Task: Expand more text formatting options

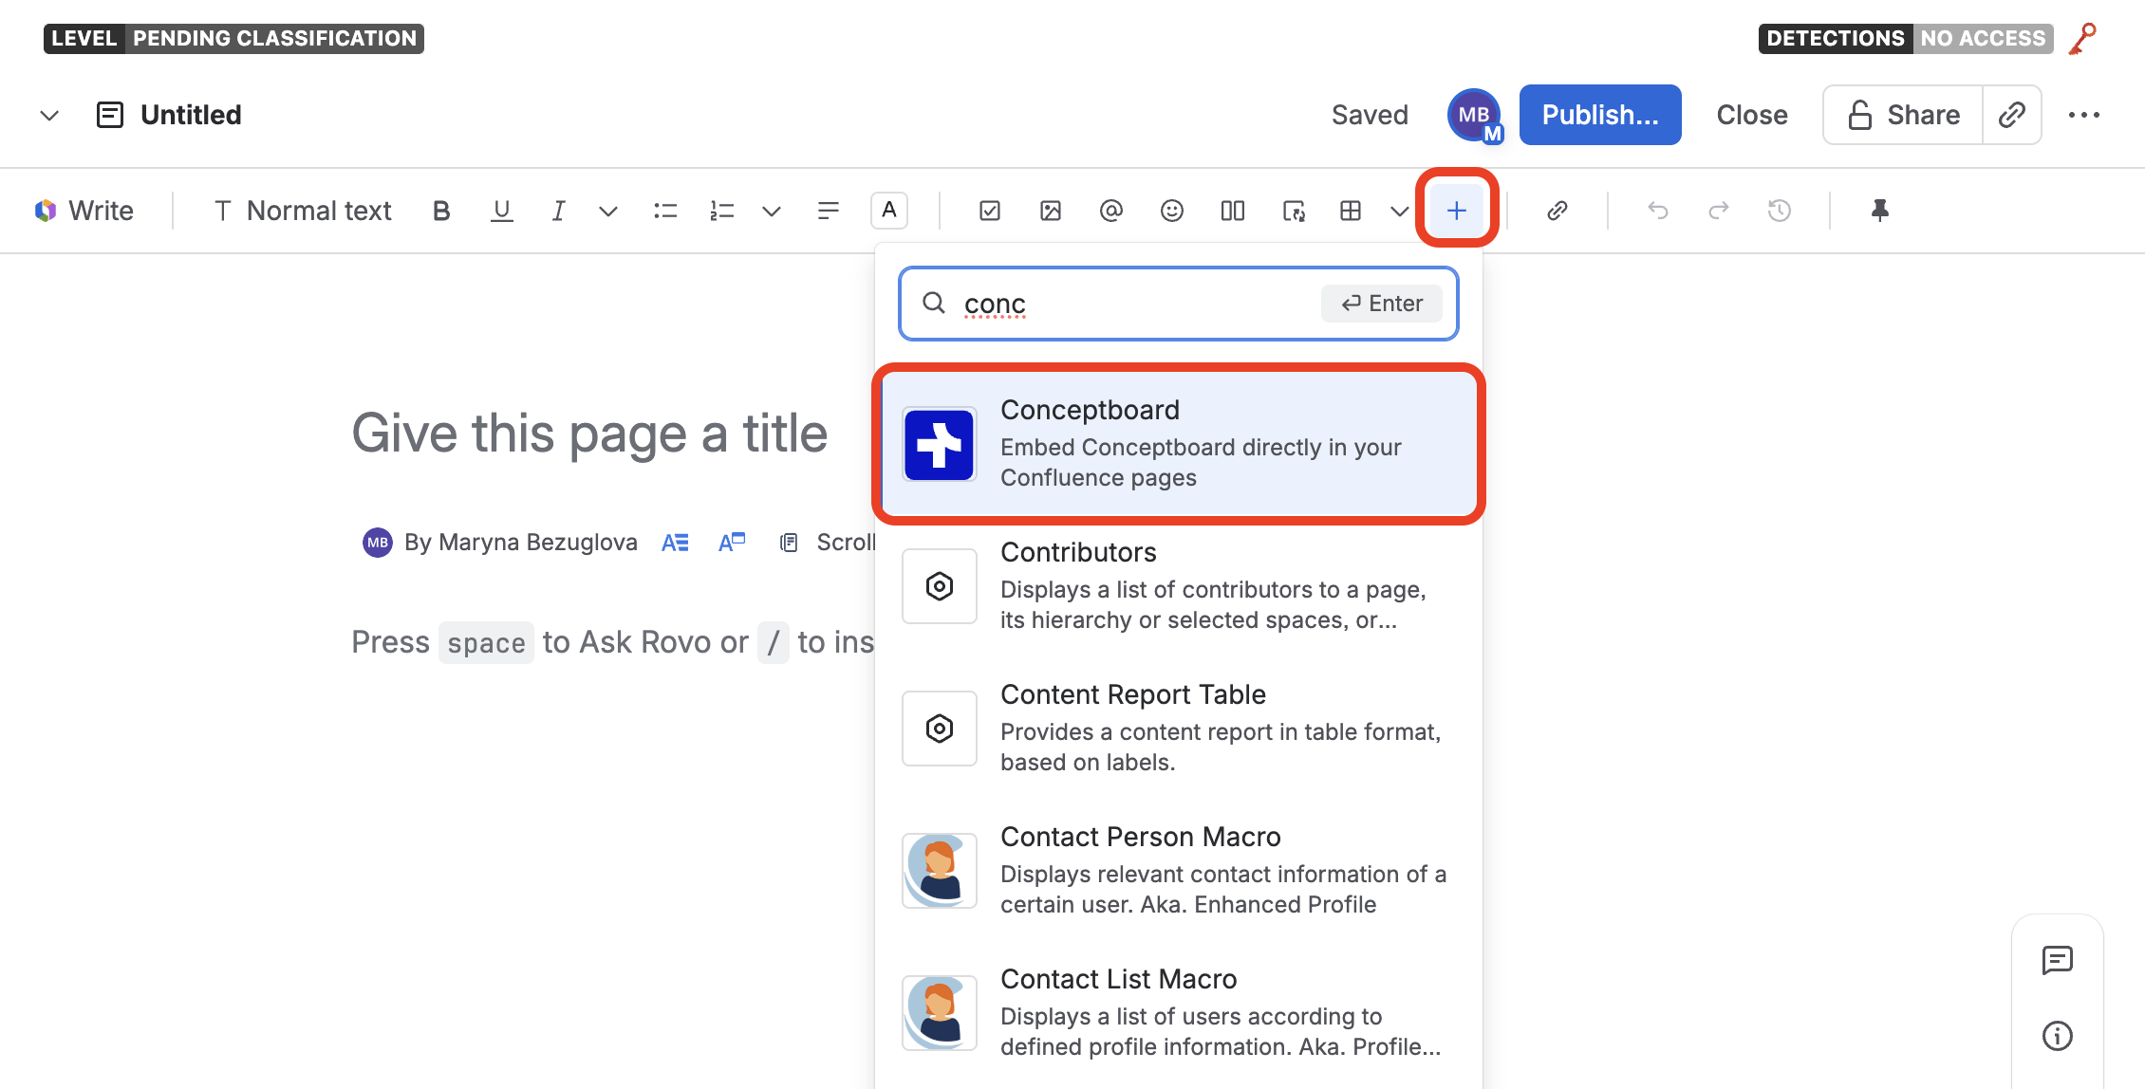Action: (608, 211)
